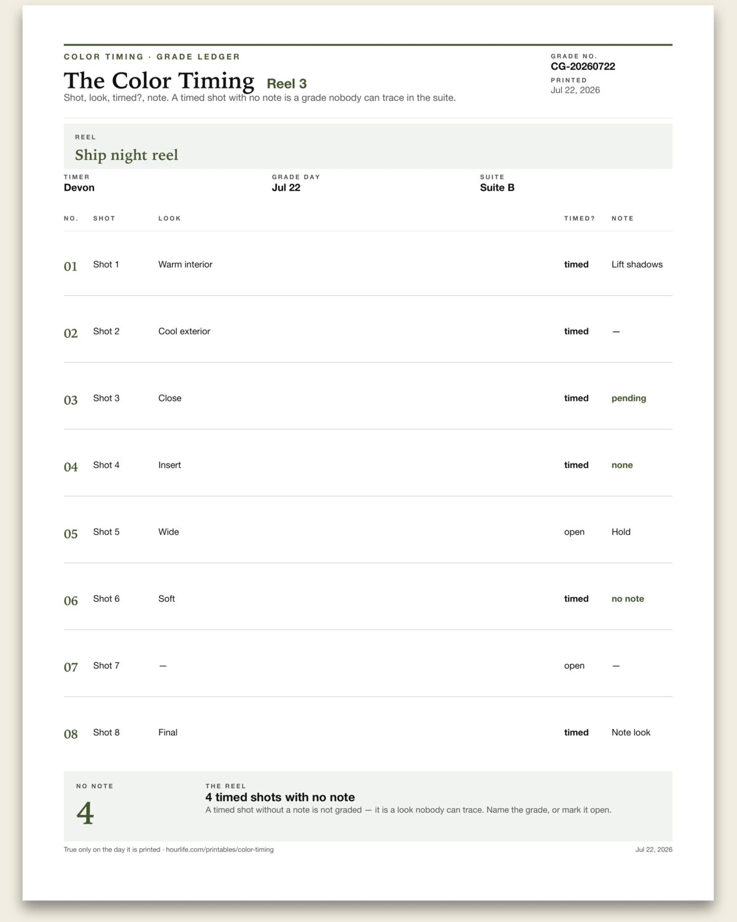This screenshot has height=922, width=737.
Task: Click the 'none' note for Shot 4
Action: pos(622,465)
